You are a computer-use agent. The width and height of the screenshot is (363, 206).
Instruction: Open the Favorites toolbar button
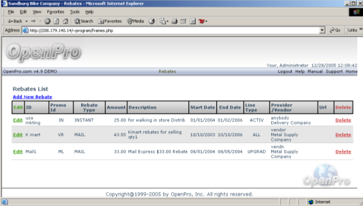(x=110, y=21)
